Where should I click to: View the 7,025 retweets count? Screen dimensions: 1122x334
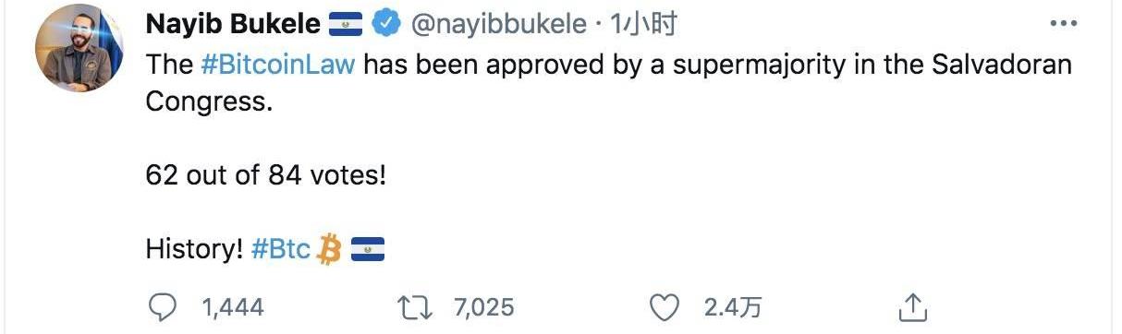click(484, 307)
